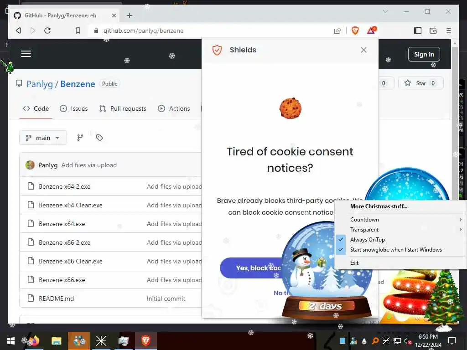Open tab search dropdown chevron
This screenshot has height=350, width=467.
pyautogui.click(x=385, y=11)
